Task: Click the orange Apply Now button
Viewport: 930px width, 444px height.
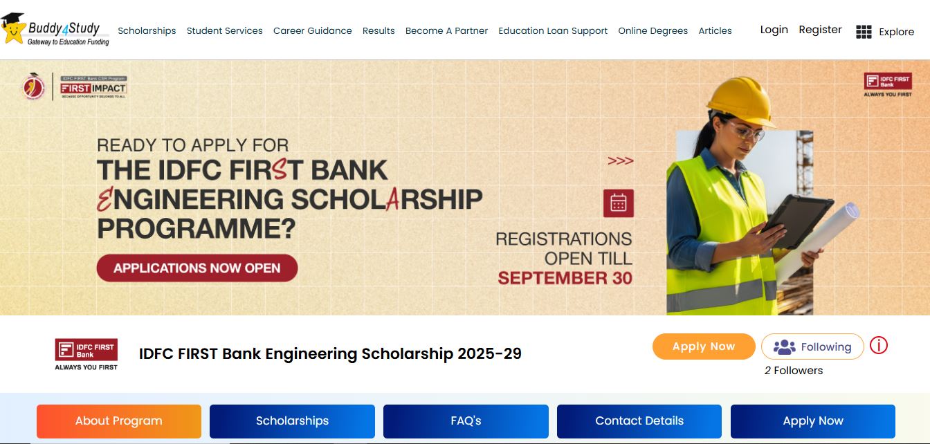Action: click(x=704, y=346)
